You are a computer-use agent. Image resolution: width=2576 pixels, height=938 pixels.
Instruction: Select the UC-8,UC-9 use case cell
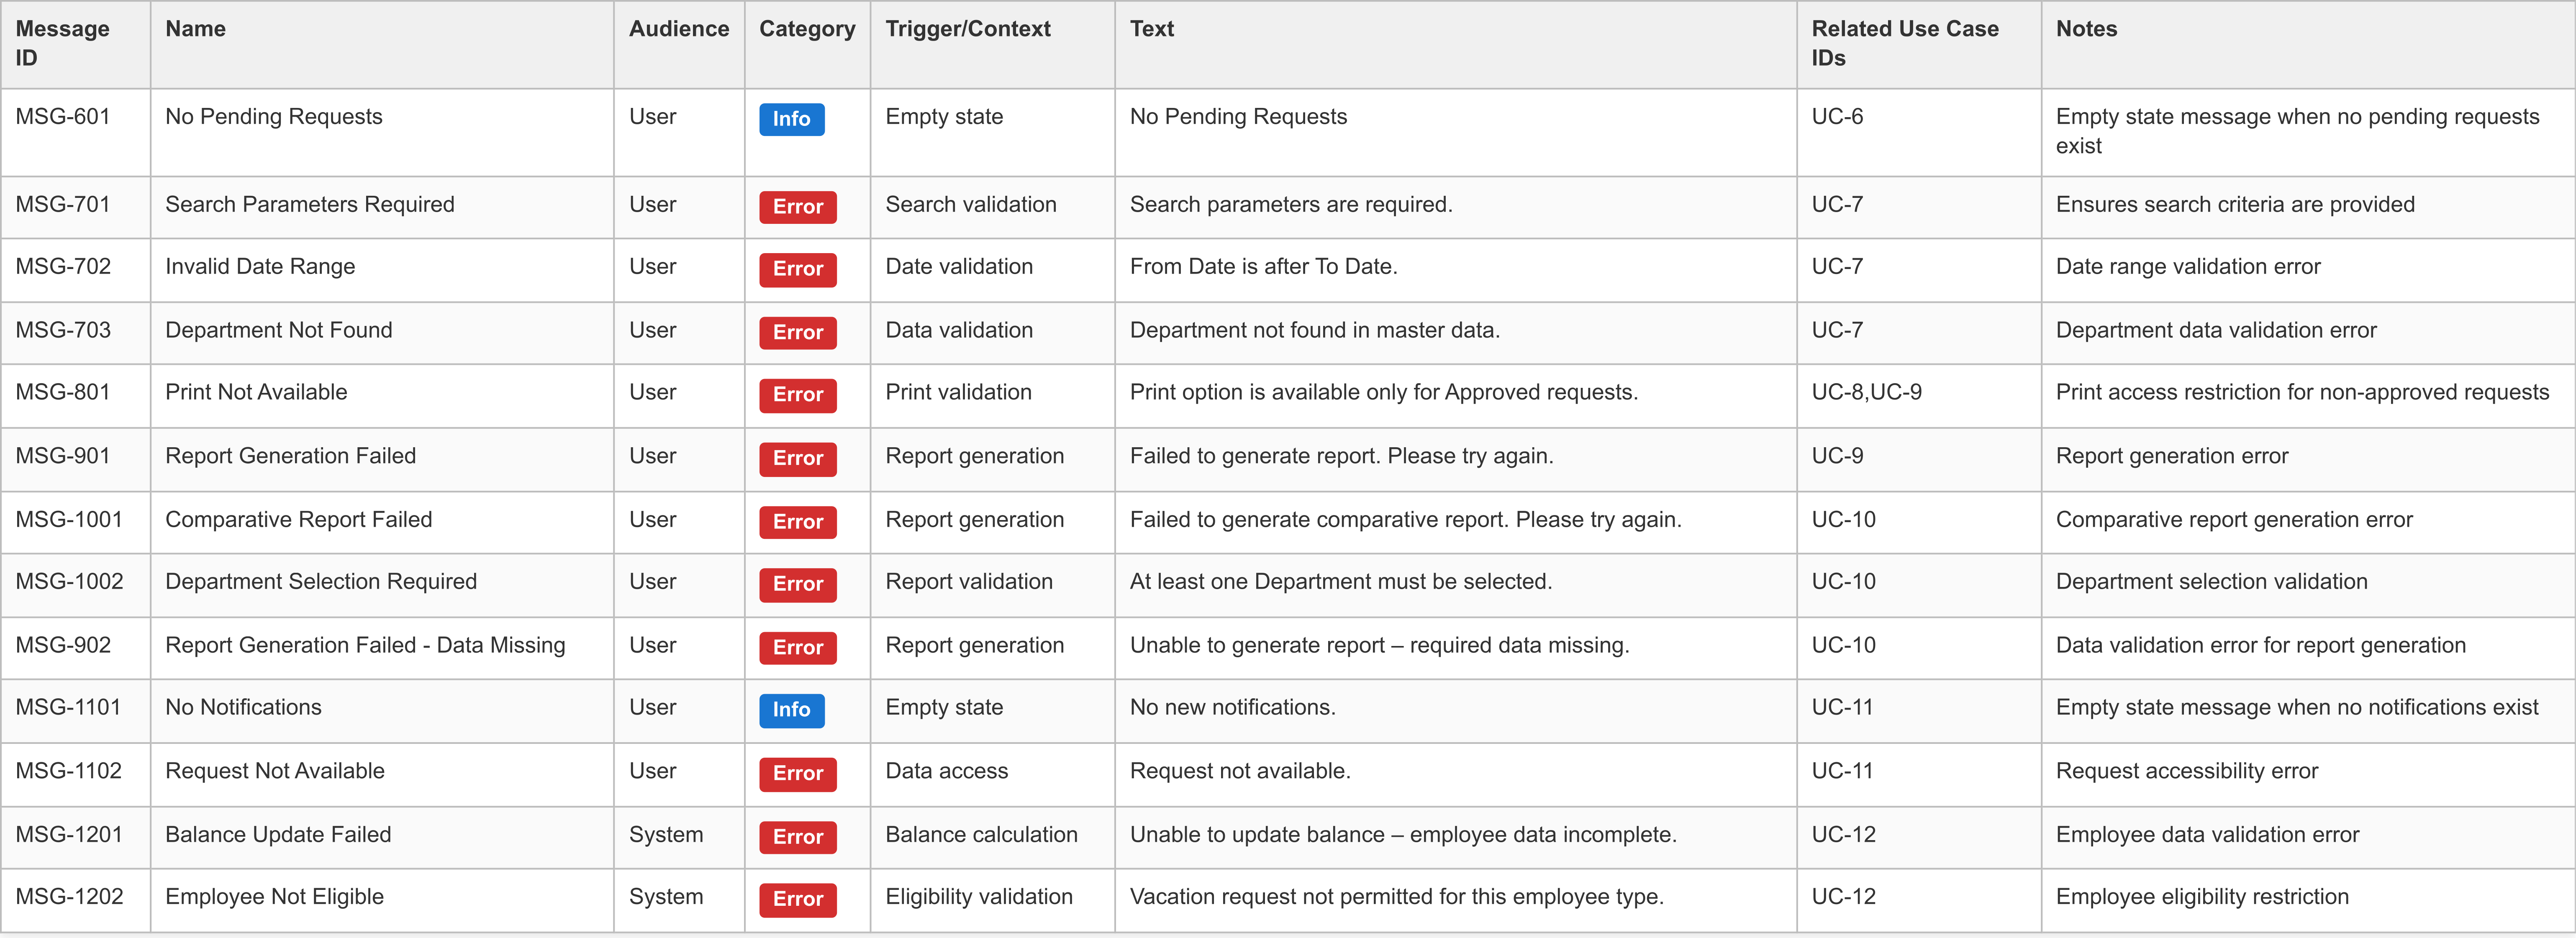click(x=1866, y=393)
